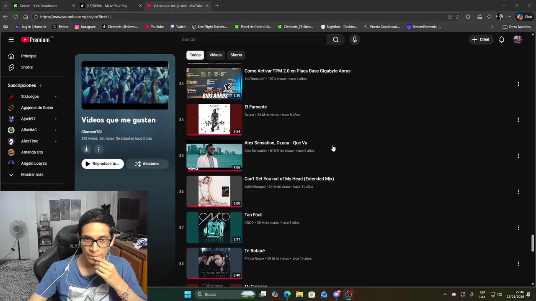Open the browser tab list dropdown
The width and height of the screenshot is (536, 301).
(5, 6)
